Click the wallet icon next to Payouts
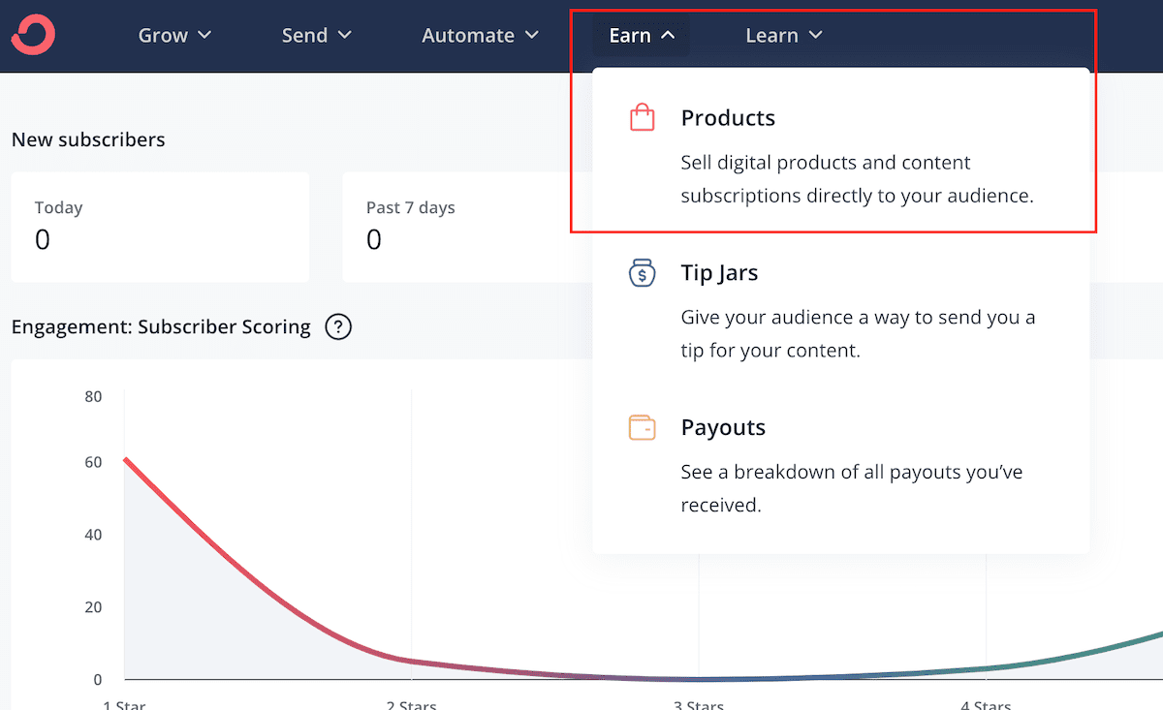The height and width of the screenshot is (710, 1163). click(x=642, y=426)
